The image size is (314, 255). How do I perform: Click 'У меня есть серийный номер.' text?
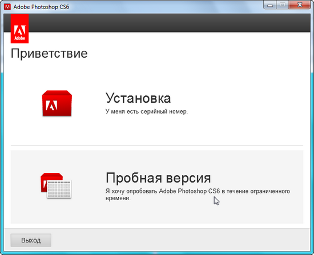click(147, 111)
